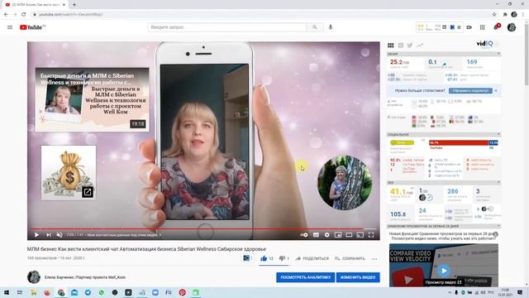Unmute the video player volume

[60, 235]
